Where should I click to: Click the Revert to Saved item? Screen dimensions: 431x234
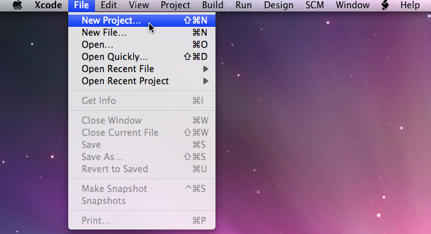pos(142,169)
